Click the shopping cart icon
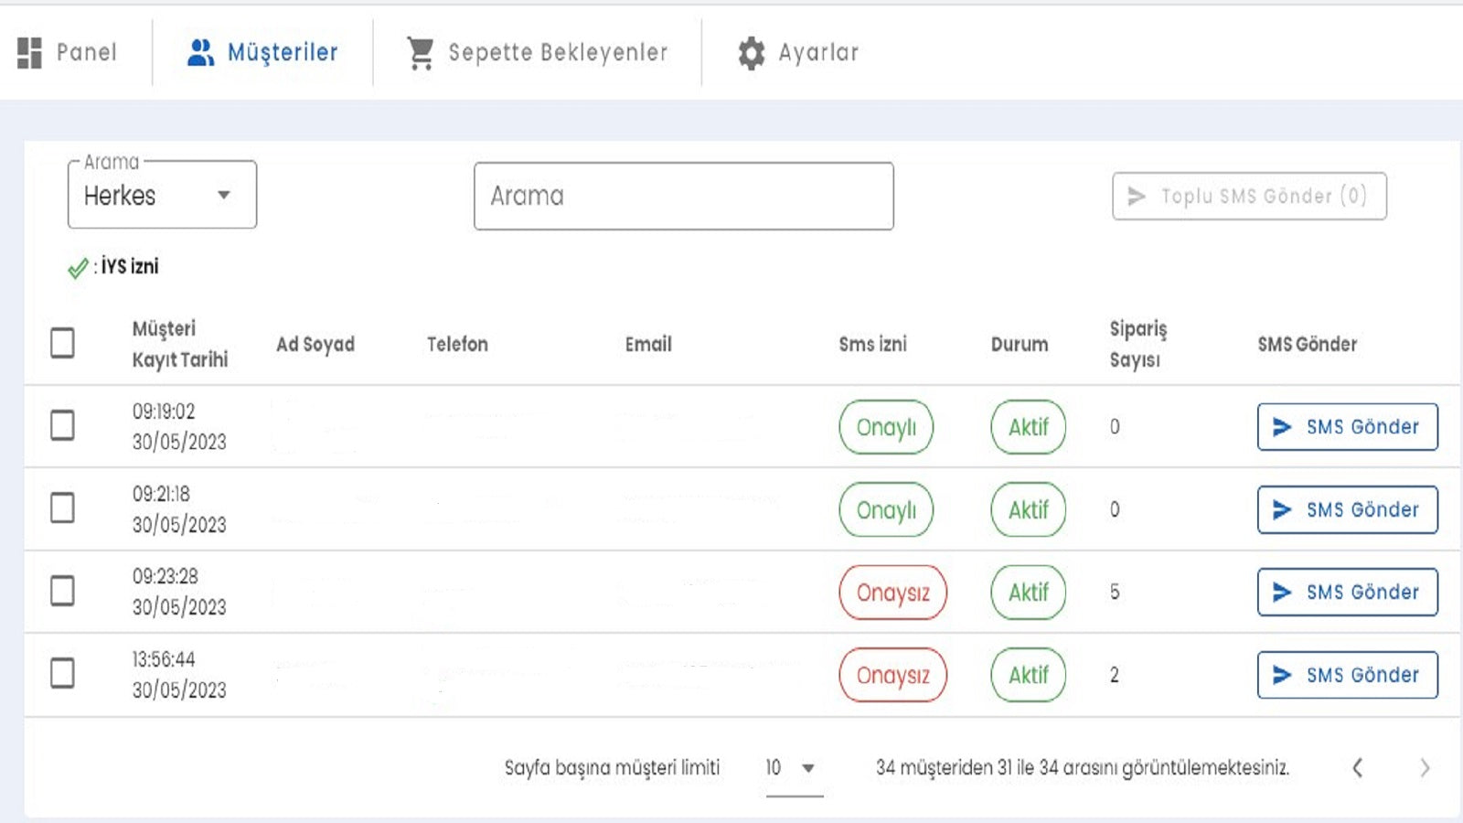The image size is (1463, 823). 421,53
